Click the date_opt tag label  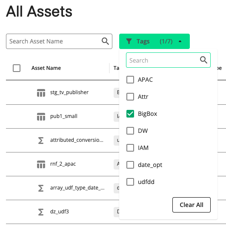point(150,165)
